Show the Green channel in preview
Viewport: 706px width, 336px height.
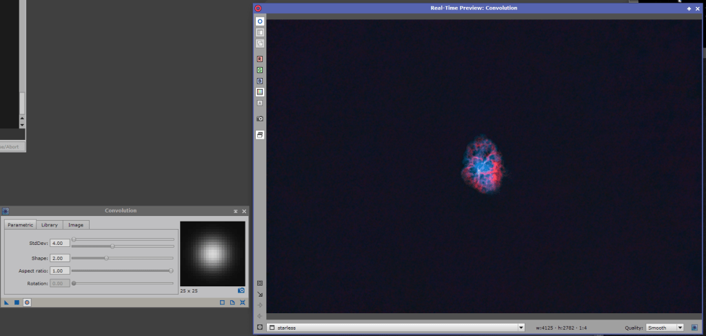[260, 70]
